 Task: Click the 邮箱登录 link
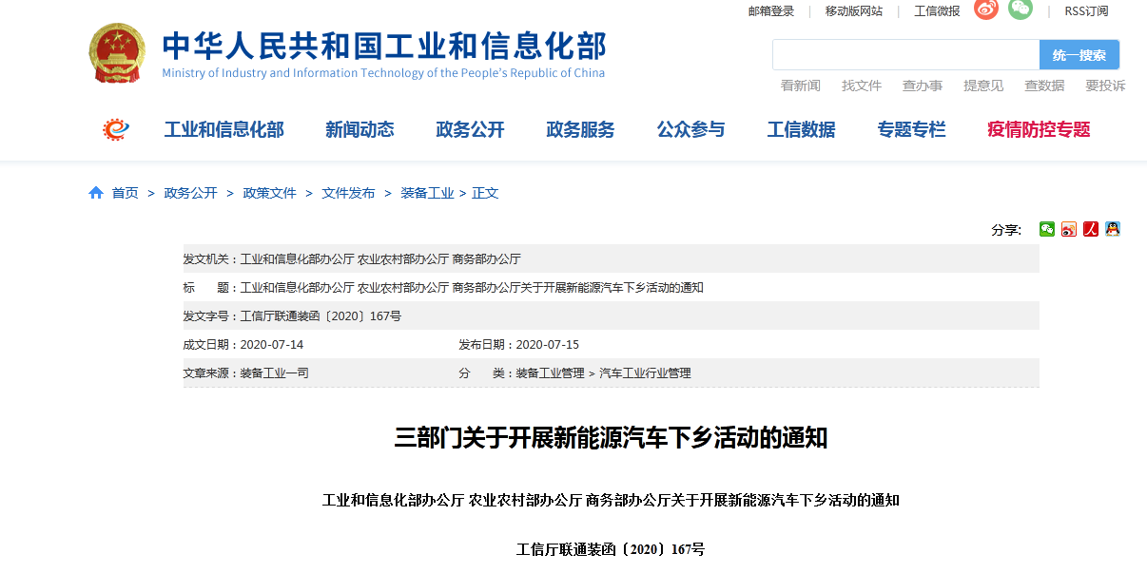click(x=771, y=11)
